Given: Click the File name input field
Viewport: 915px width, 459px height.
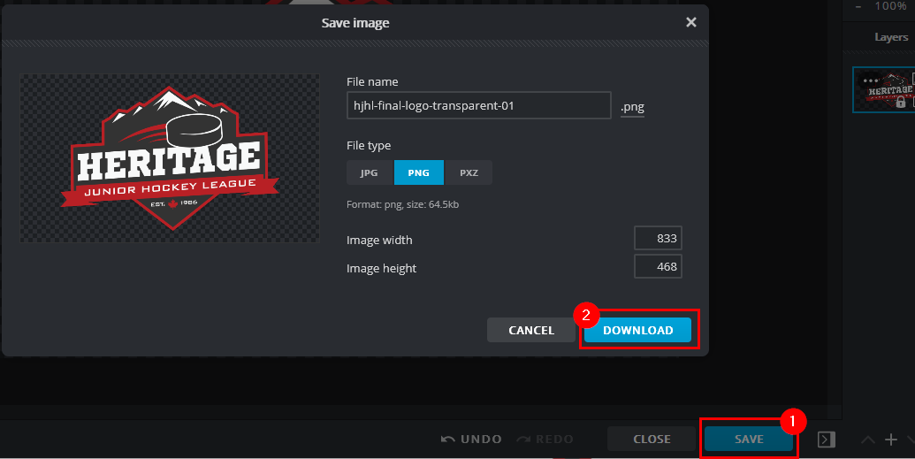Looking at the screenshot, I should click(478, 105).
